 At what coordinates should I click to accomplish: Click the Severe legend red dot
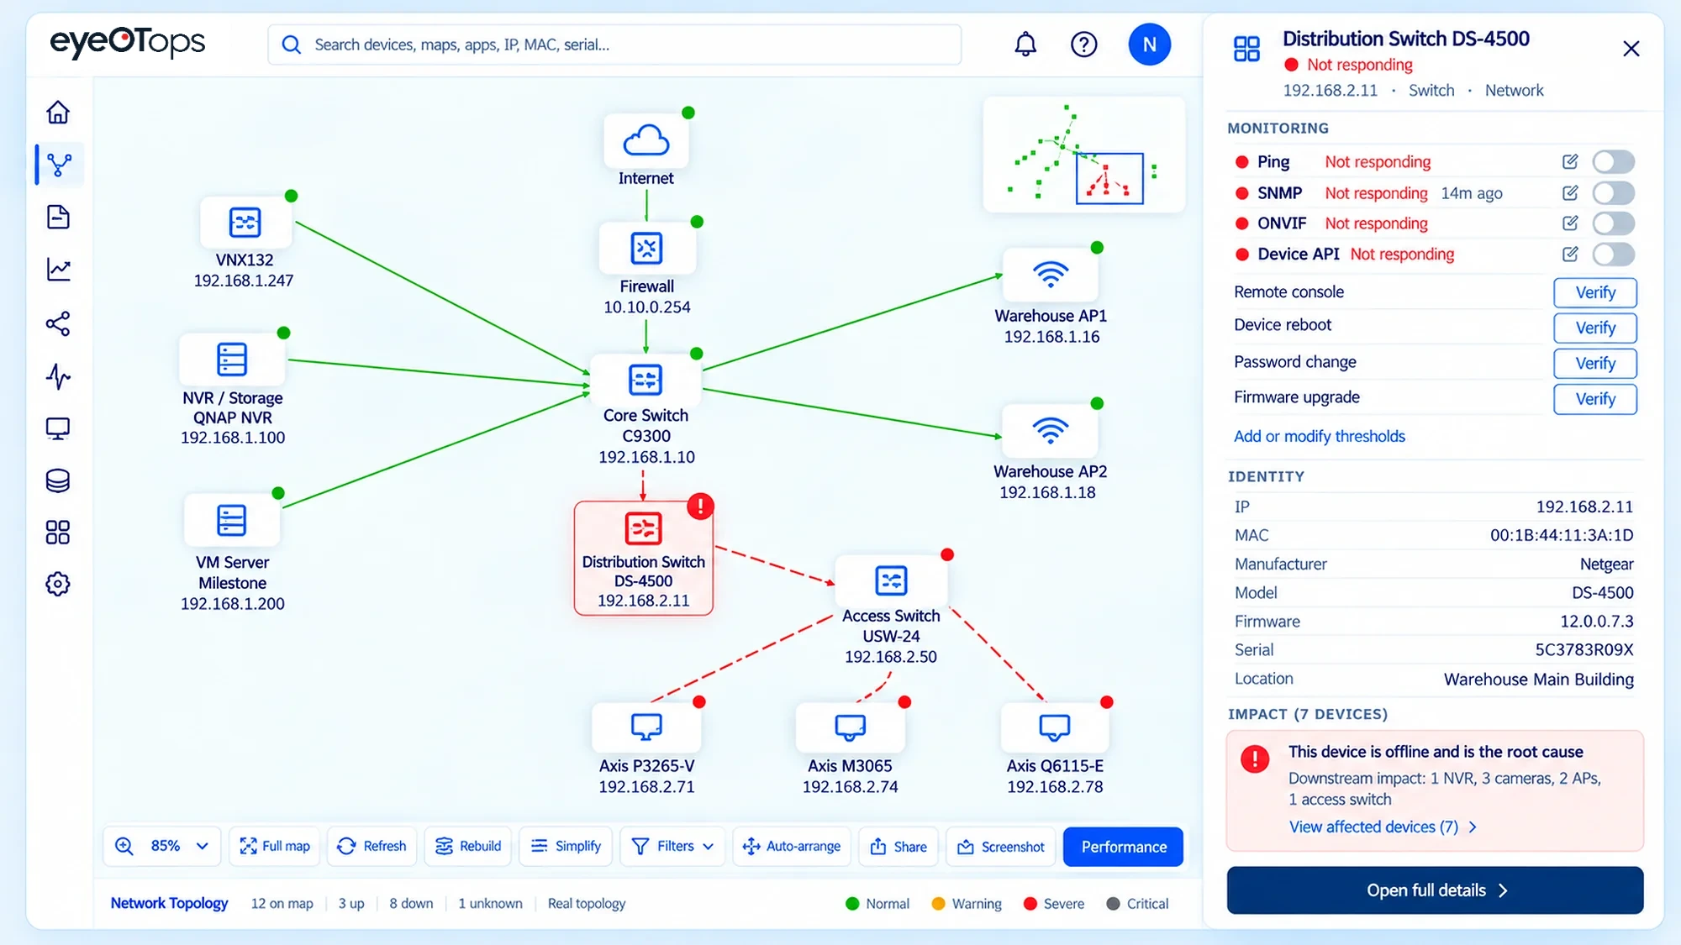(x=1030, y=904)
